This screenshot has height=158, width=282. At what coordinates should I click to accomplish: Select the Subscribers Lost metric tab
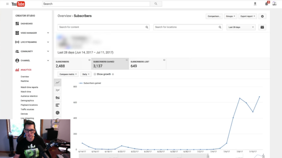point(147,64)
